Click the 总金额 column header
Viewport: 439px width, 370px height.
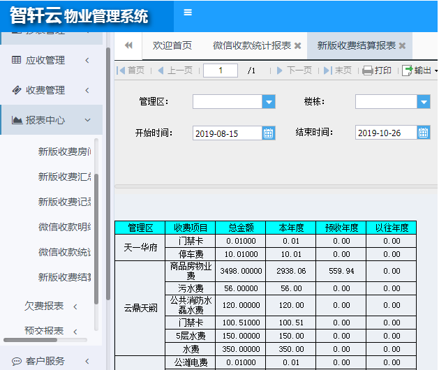(x=241, y=228)
